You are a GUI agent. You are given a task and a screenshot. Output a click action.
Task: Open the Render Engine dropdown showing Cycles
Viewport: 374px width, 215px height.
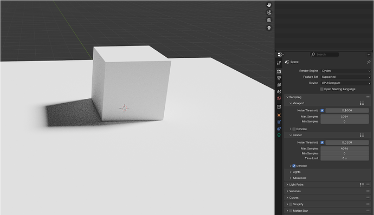pyautogui.click(x=345, y=71)
